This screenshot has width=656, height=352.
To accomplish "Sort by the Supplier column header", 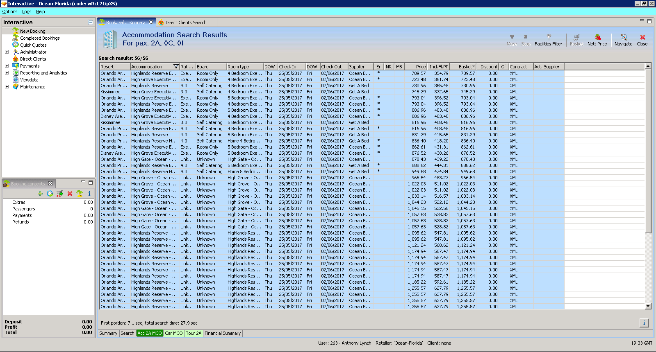I will [x=361, y=67].
